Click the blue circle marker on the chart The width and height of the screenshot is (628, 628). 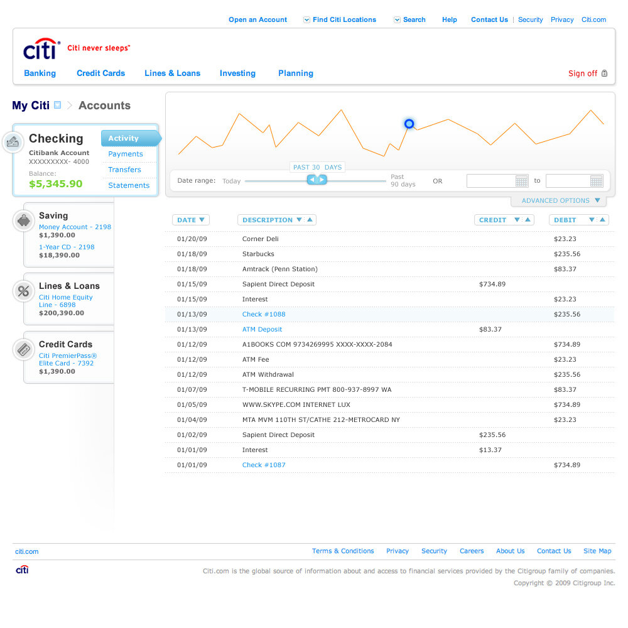(409, 124)
